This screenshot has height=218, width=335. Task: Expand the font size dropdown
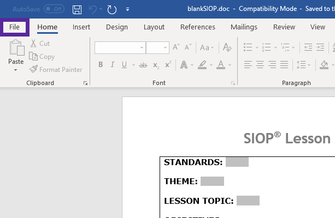click(x=165, y=48)
